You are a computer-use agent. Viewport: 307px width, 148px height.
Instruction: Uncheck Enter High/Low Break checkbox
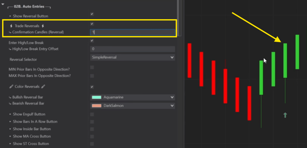click(92, 41)
